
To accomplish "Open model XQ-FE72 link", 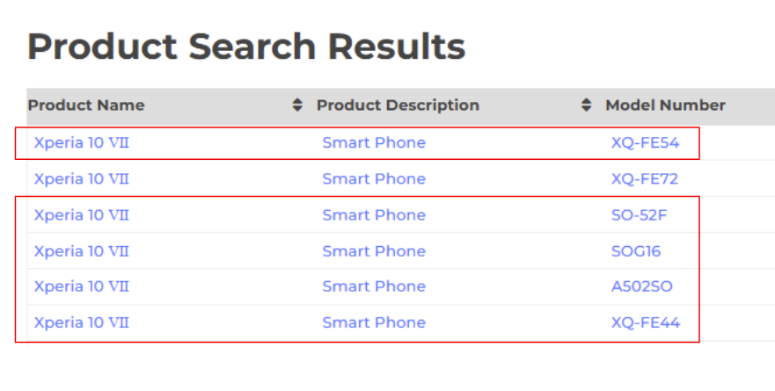I will 645,178.
